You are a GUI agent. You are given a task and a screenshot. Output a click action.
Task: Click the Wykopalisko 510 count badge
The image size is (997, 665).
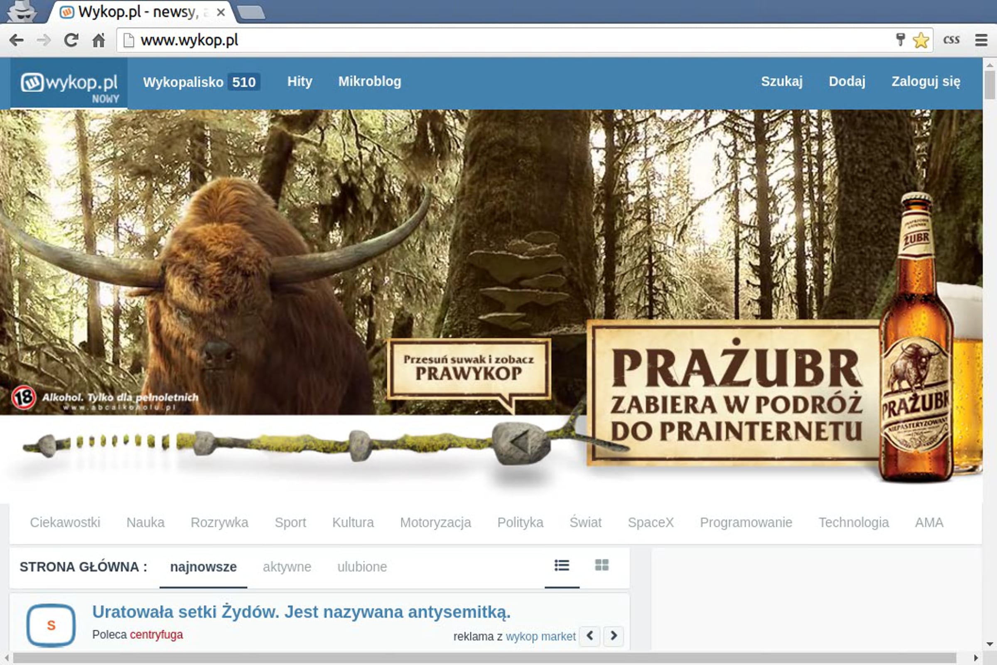(x=244, y=82)
